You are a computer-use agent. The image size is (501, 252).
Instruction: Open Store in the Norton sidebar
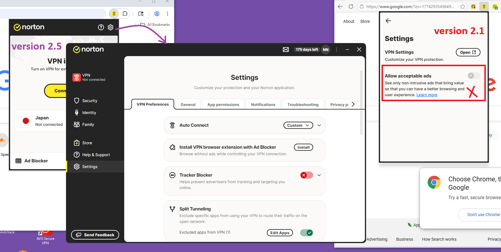tap(95, 143)
